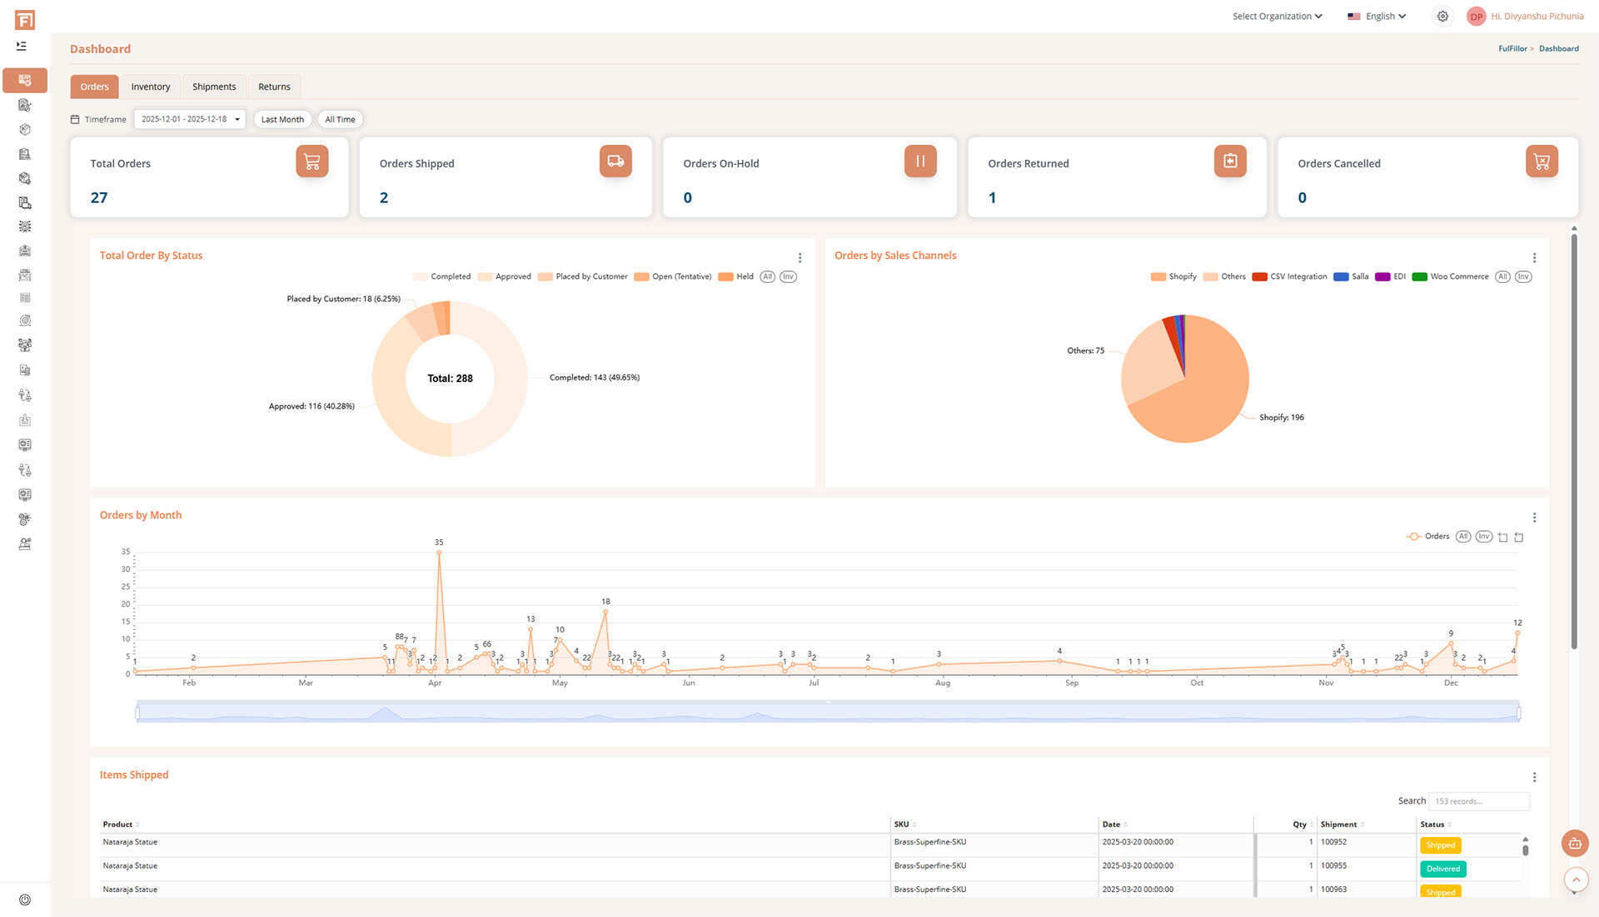Open the English language dropdown

1377,17
